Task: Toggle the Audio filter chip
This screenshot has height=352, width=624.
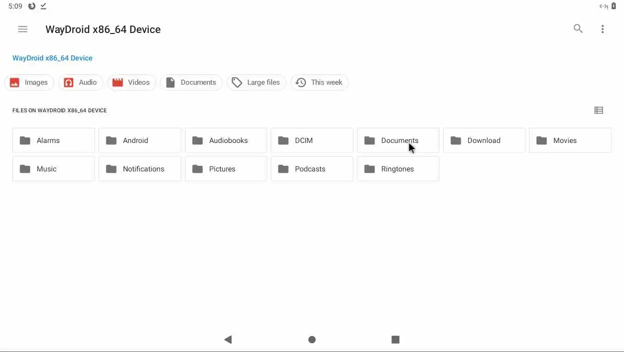Action: [80, 82]
